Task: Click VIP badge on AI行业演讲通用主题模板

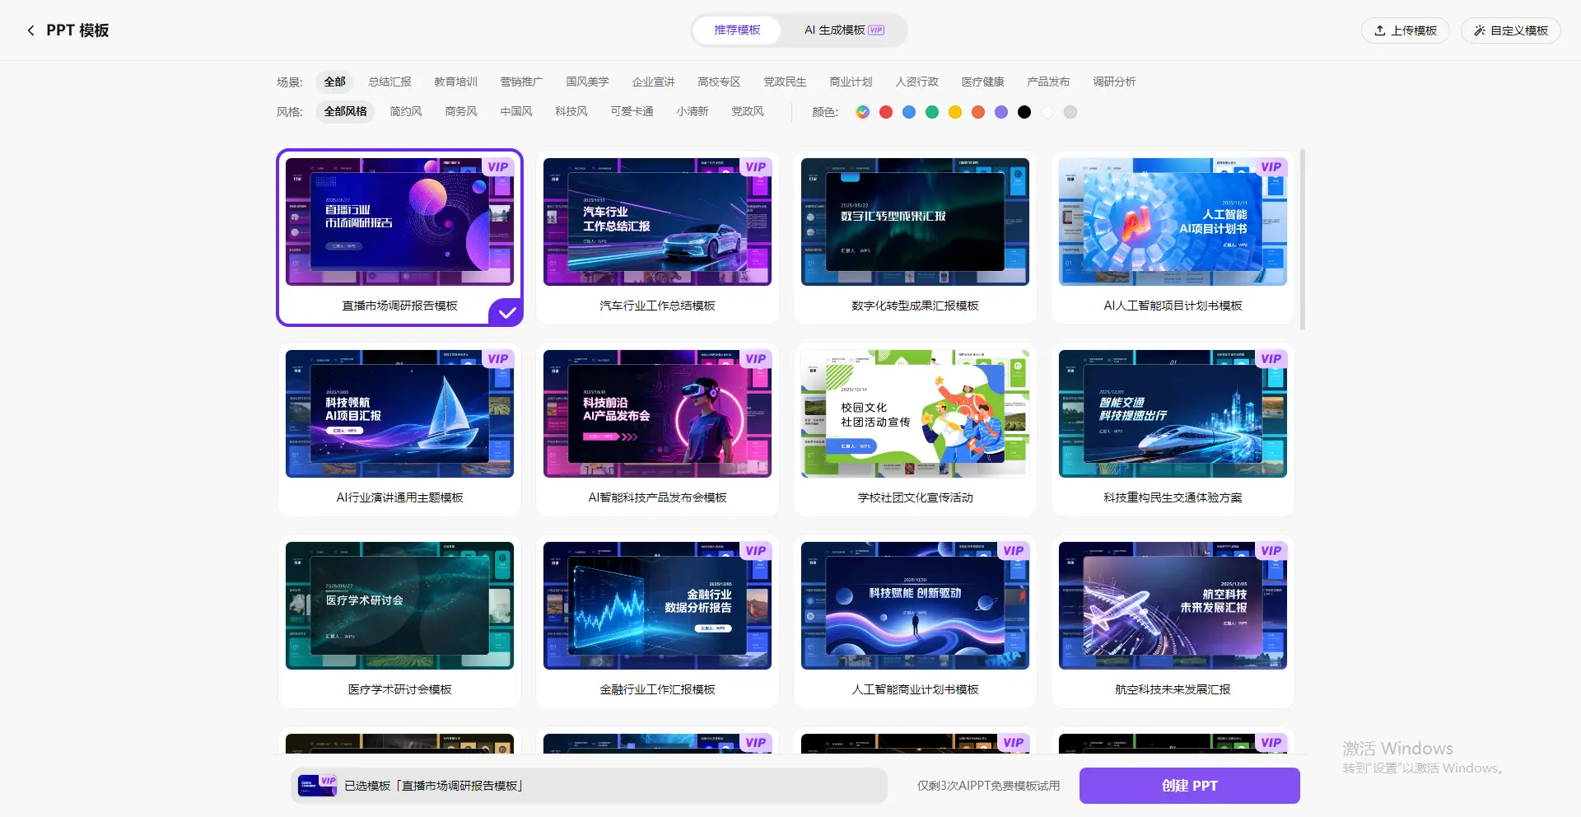Action: 497,359
